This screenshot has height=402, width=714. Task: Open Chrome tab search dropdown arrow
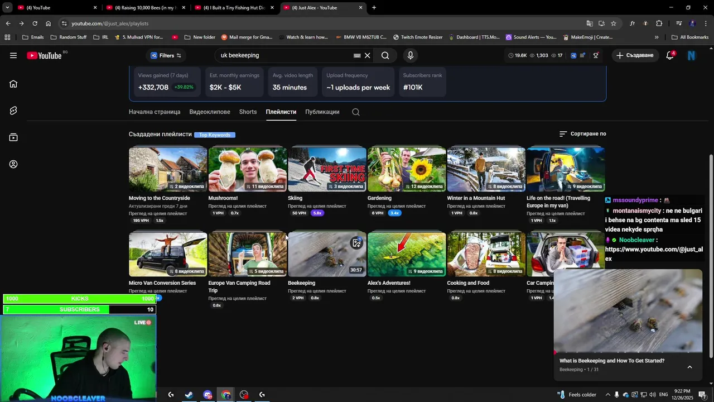pos(7,8)
